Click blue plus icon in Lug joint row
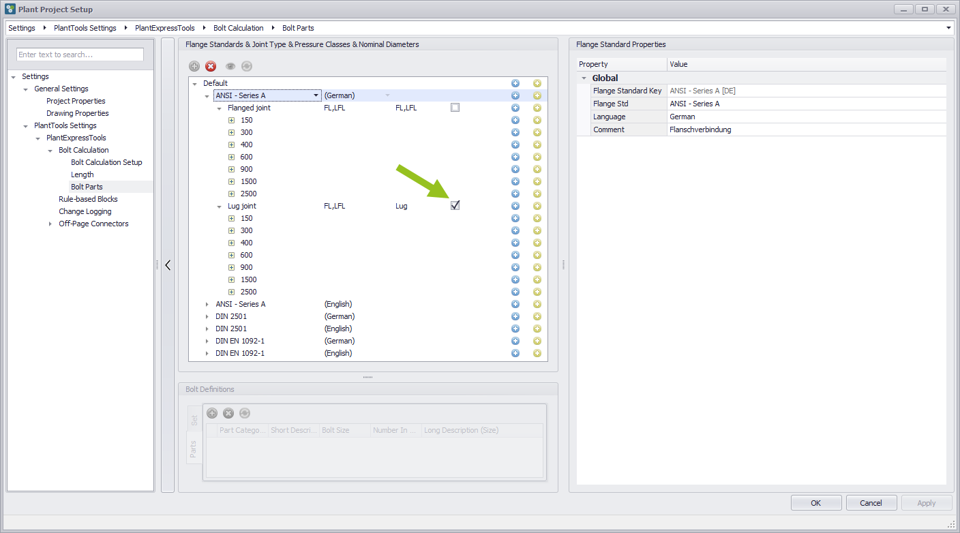This screenshot has width=960, height=533. click(x=515, y=206)
